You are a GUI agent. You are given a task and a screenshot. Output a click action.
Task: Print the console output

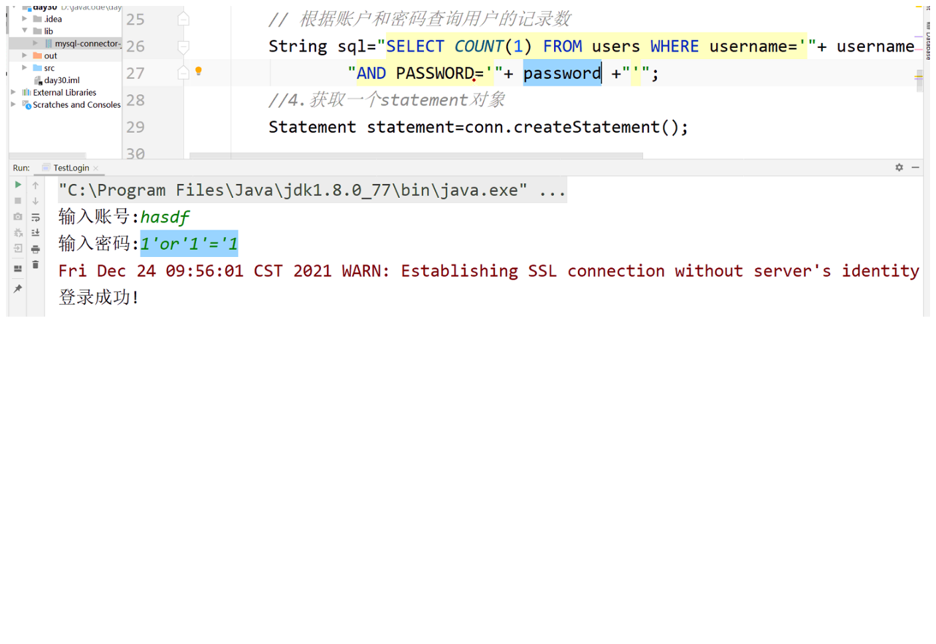(x=35, y=248)
